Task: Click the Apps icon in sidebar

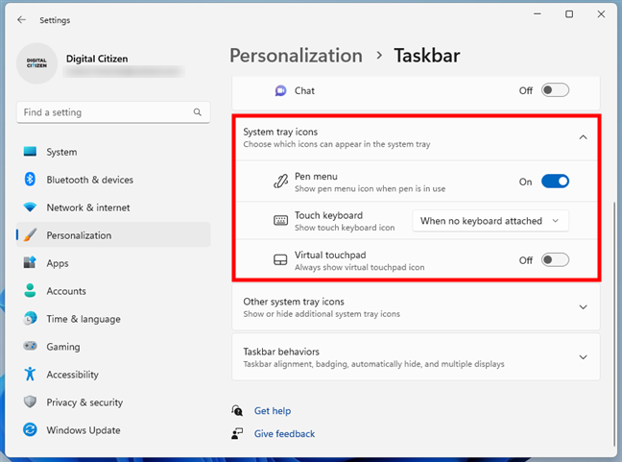Action: [30, 263]
